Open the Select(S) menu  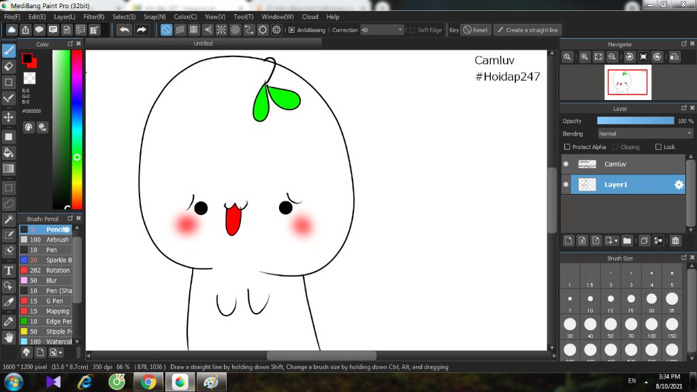pyautogui.click(x=124, y=17)
